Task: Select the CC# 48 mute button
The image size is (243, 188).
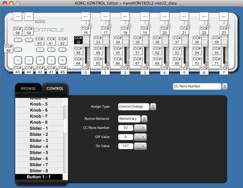Action: coord(78,51)
